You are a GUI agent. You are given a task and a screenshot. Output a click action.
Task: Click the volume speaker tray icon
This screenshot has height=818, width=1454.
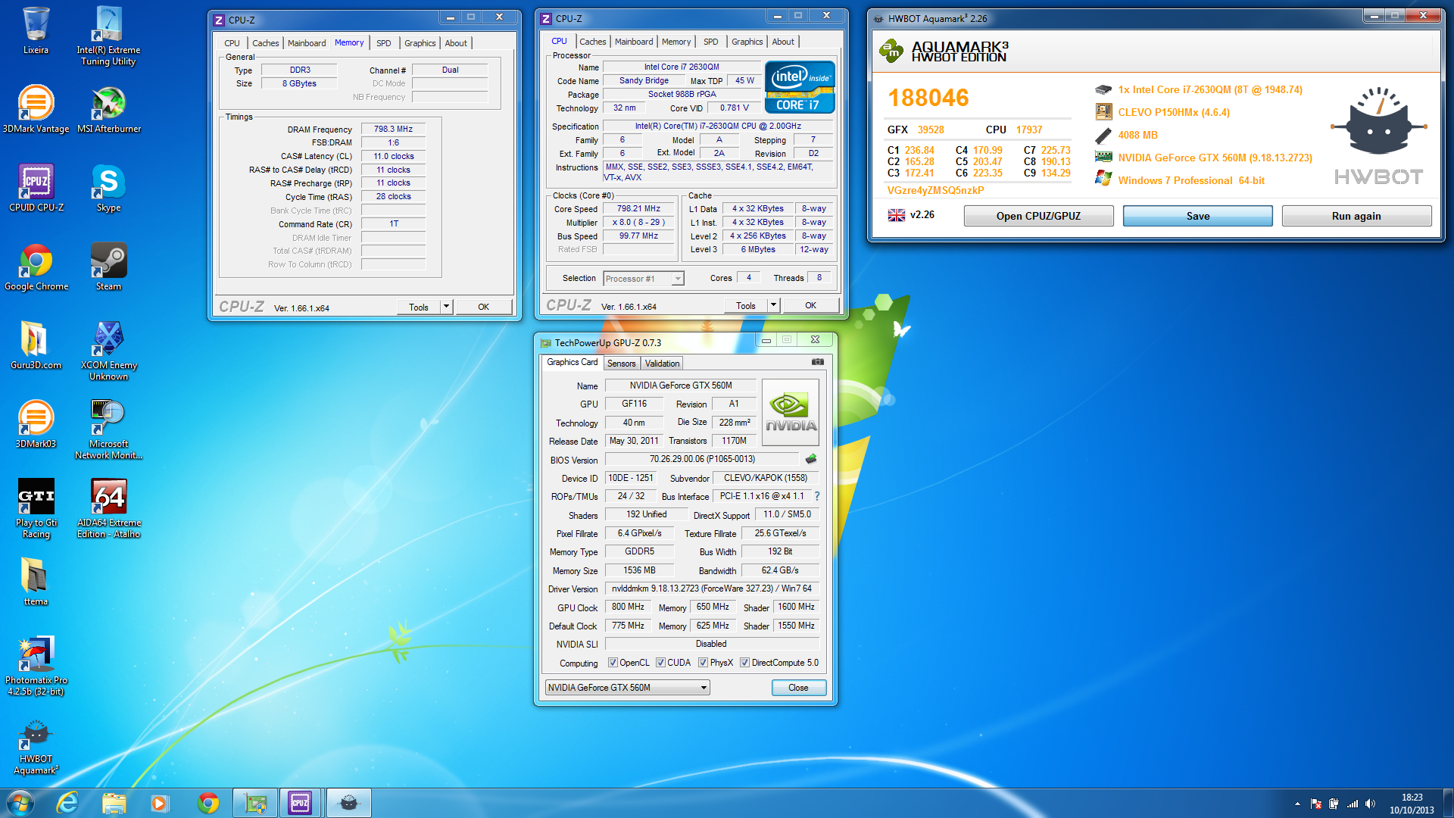click(1370, 804)
